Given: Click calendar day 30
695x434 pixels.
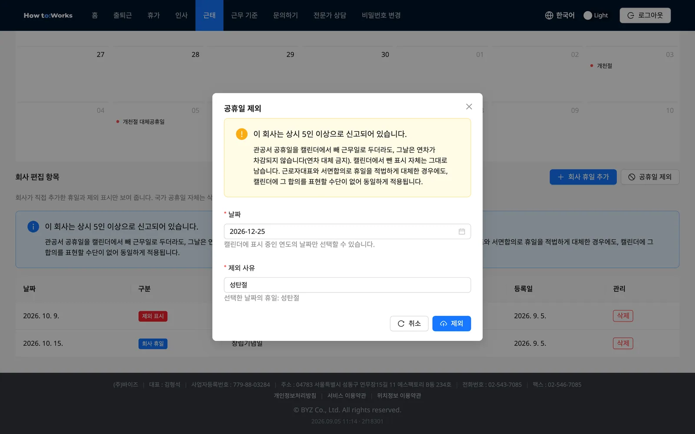Looking at the screenshot, I should pos(385,55).
